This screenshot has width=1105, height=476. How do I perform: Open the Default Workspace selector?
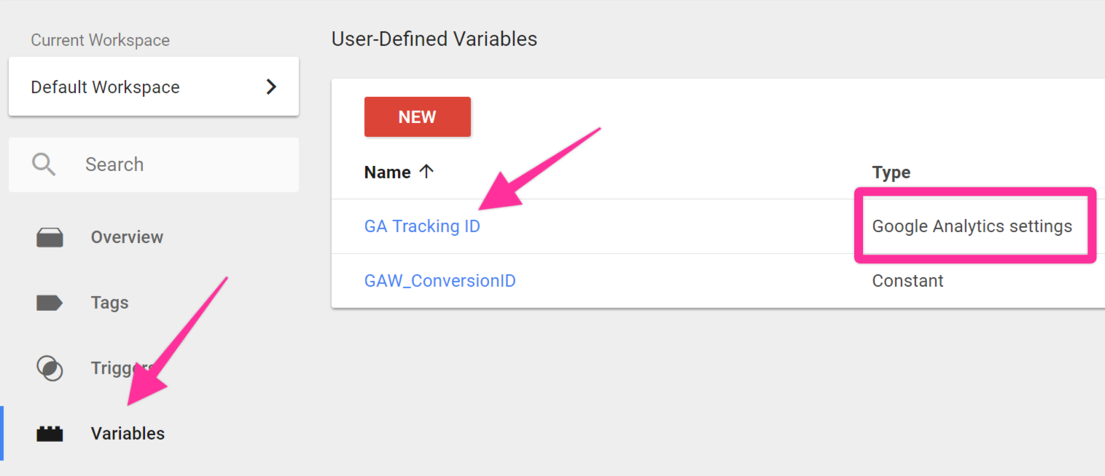153,87
